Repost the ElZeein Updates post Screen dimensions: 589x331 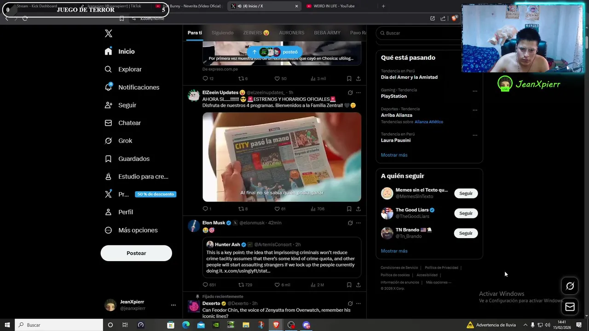click(241, 209)
